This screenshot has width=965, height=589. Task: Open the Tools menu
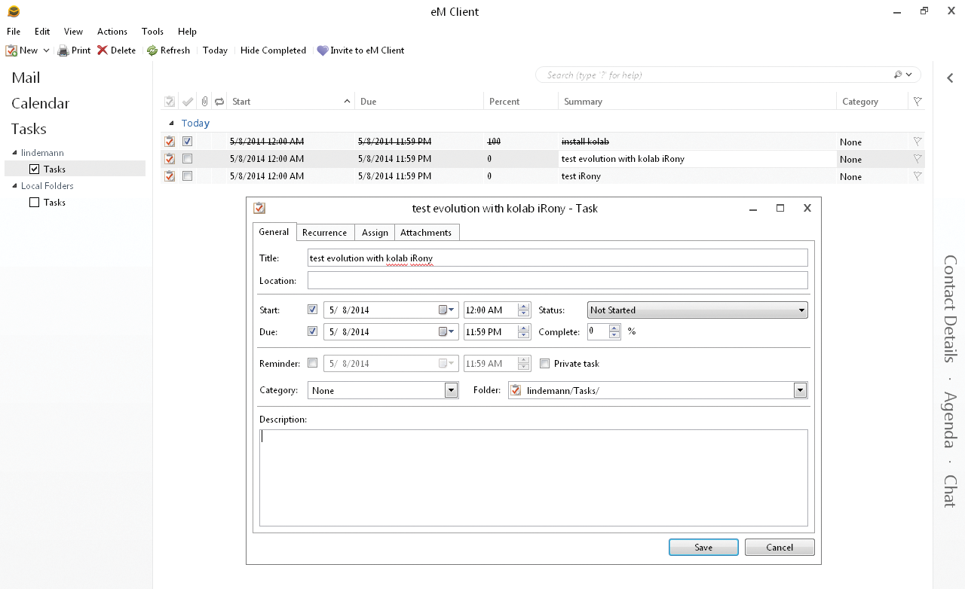[152, 32]
